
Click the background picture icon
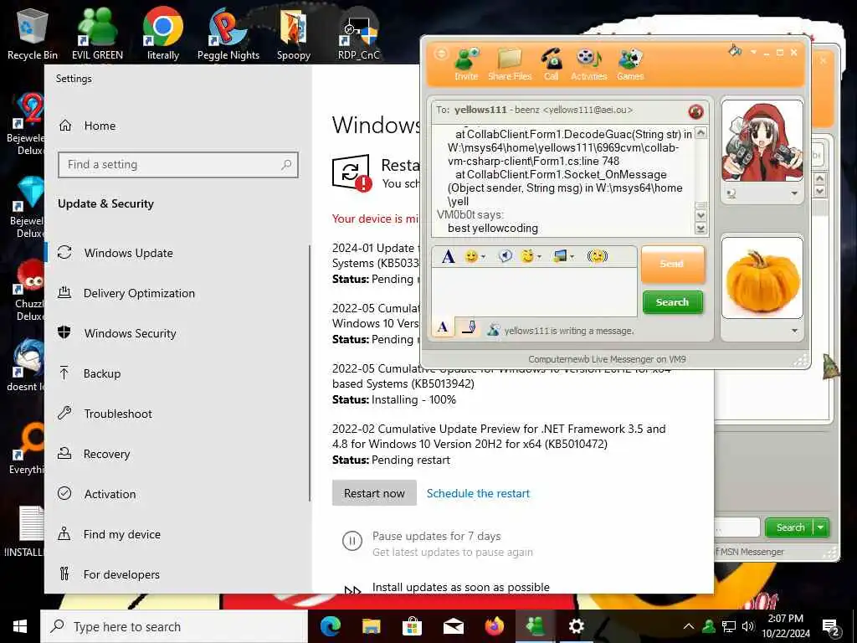(560, 256)
